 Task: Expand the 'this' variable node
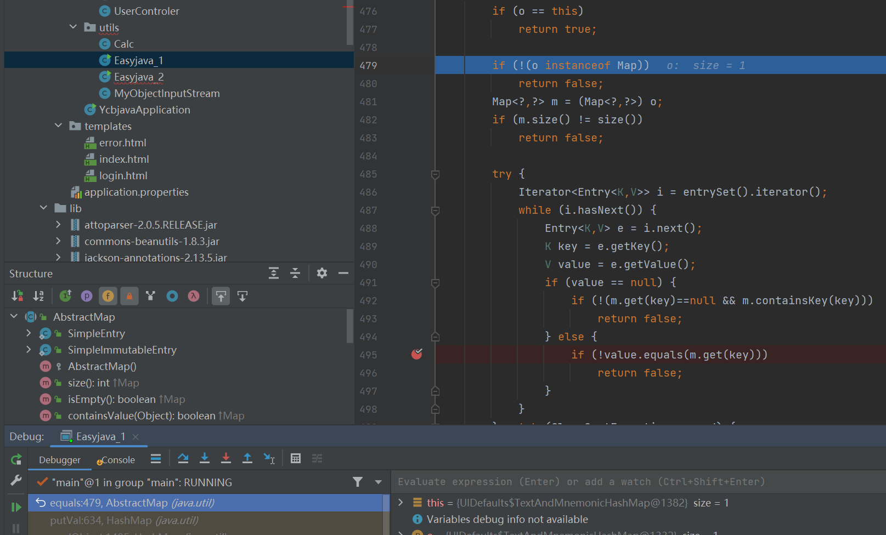[401, 502]
